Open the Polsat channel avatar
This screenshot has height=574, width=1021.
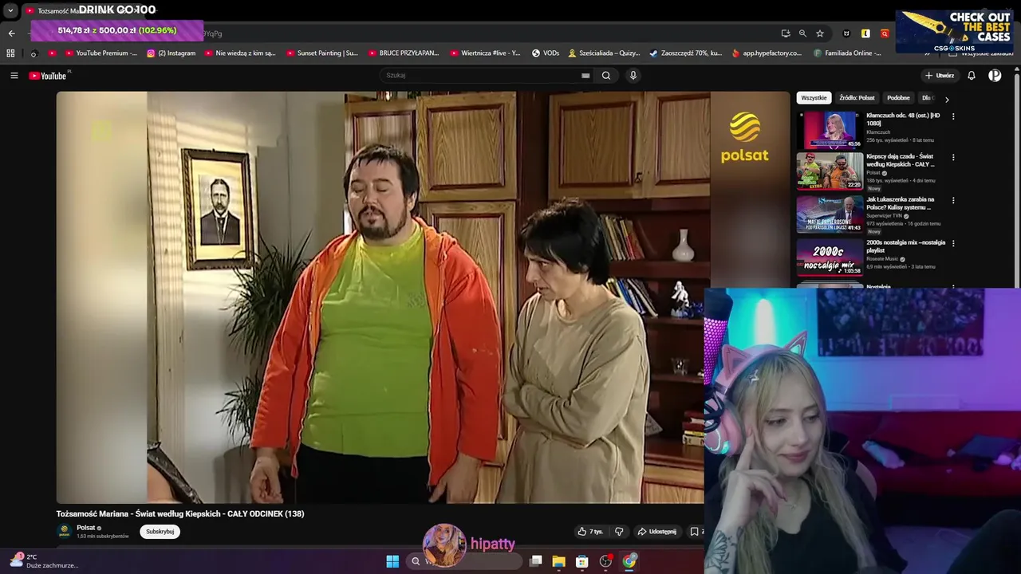pos(65,531)
